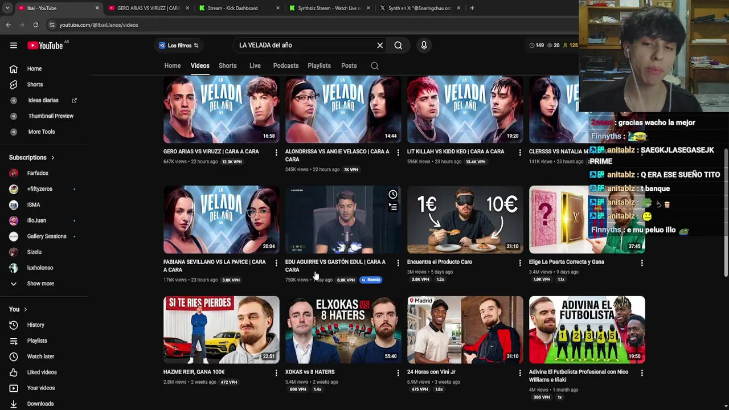The width and height of the screenshot is (729, 410).
Task: Switch to Synth en X browser tab
Action: coord(419,8)
